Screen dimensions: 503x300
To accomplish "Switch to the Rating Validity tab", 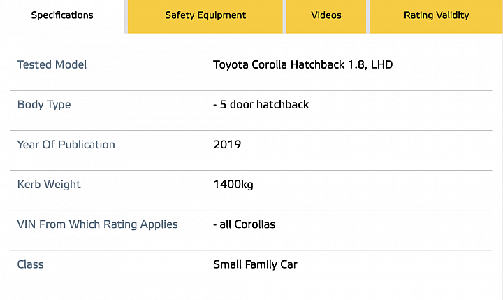I will 436,16.
